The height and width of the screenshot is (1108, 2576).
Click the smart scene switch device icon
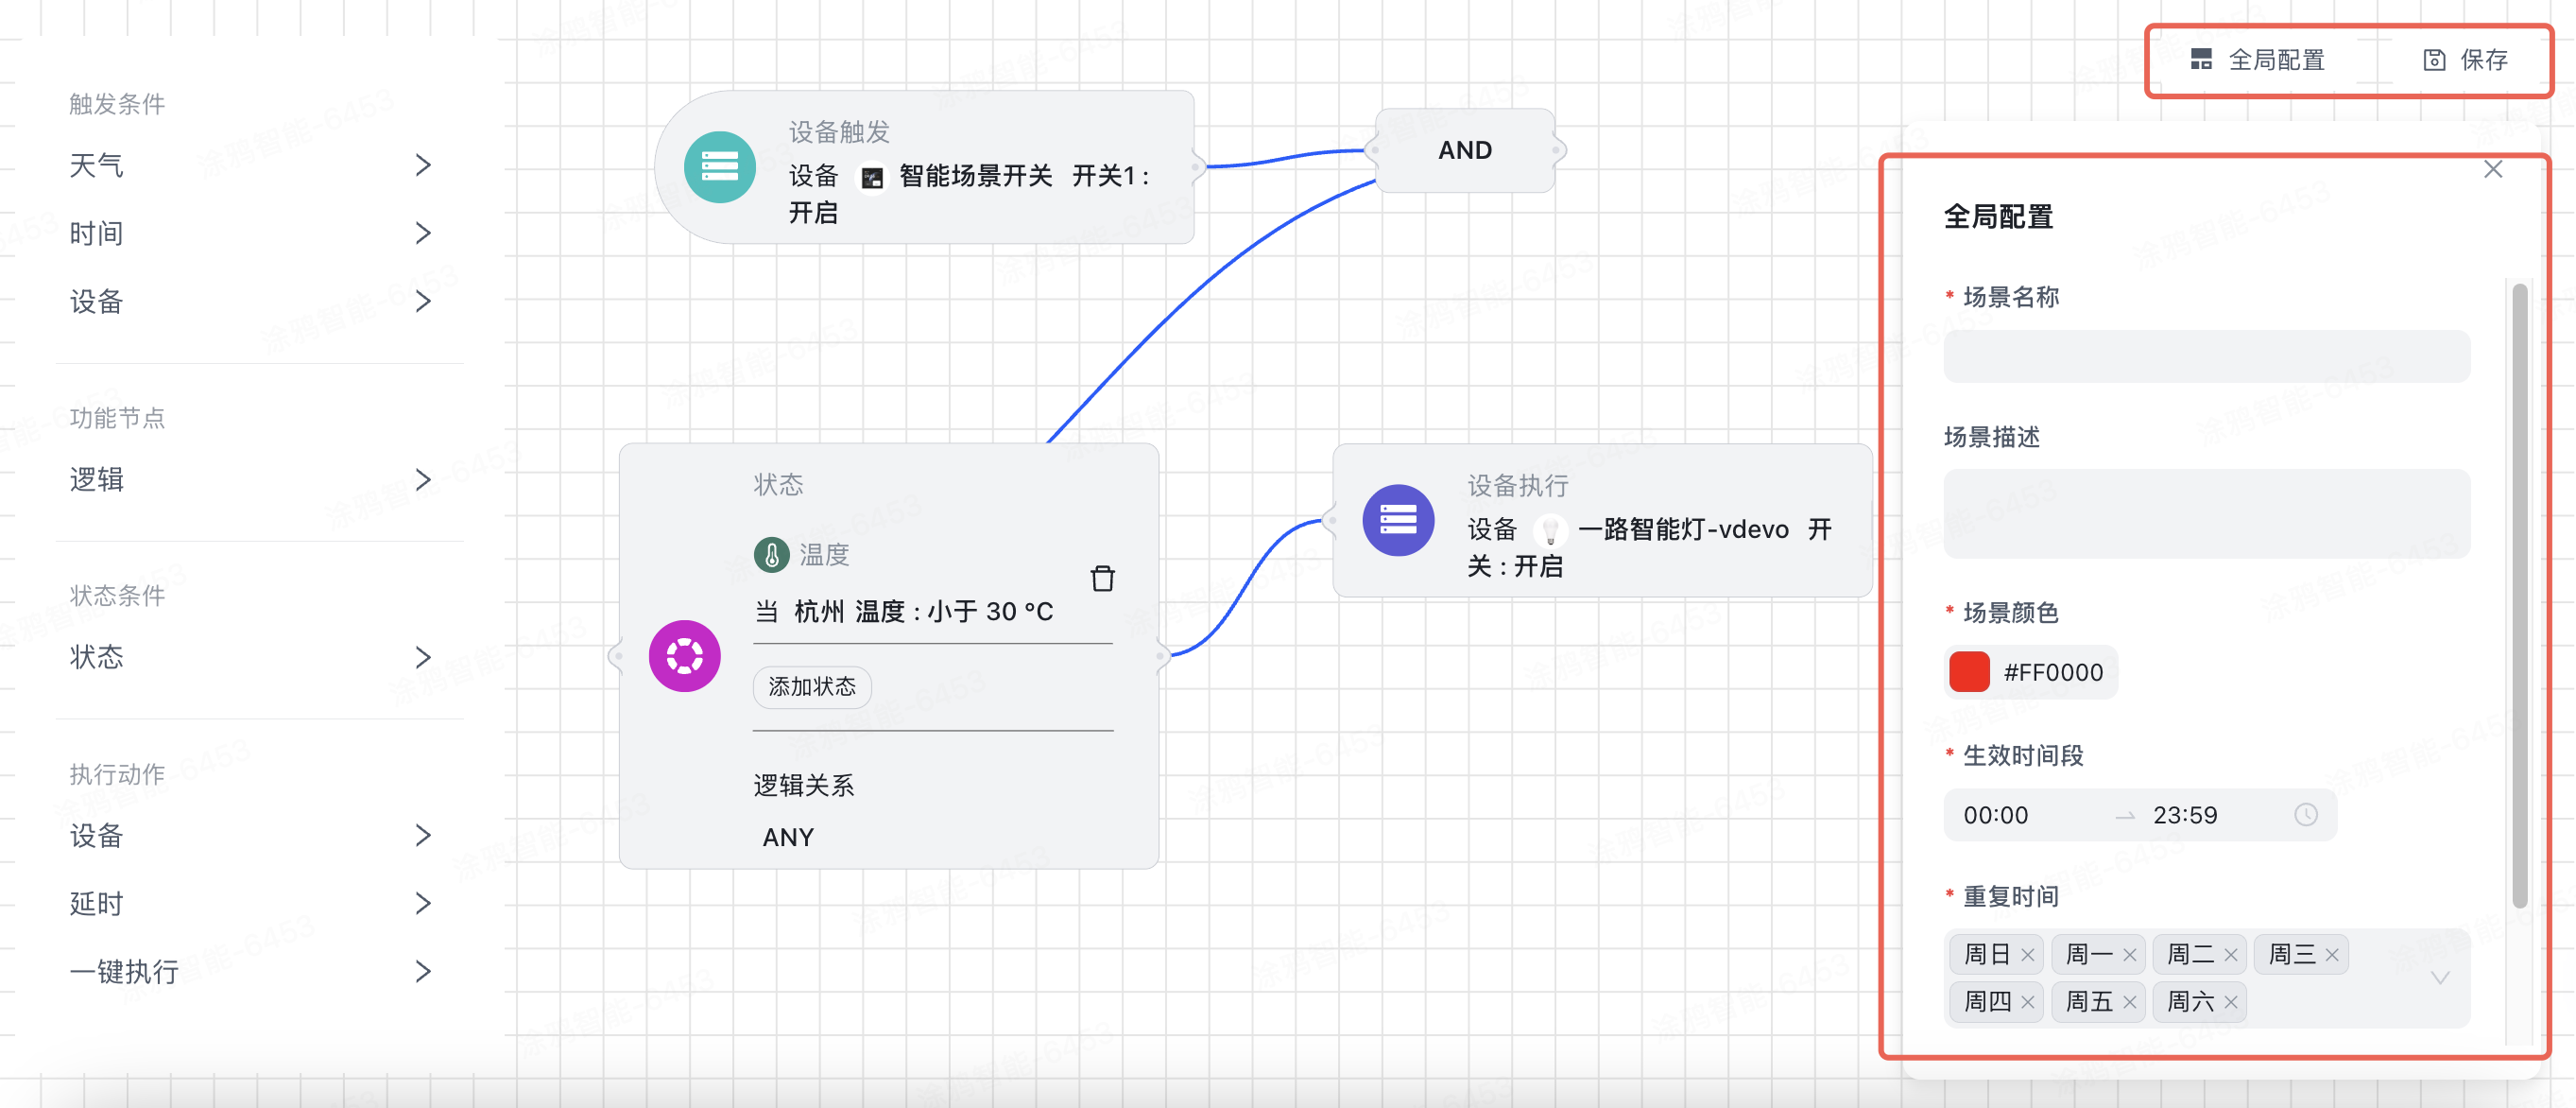point(872,178)
